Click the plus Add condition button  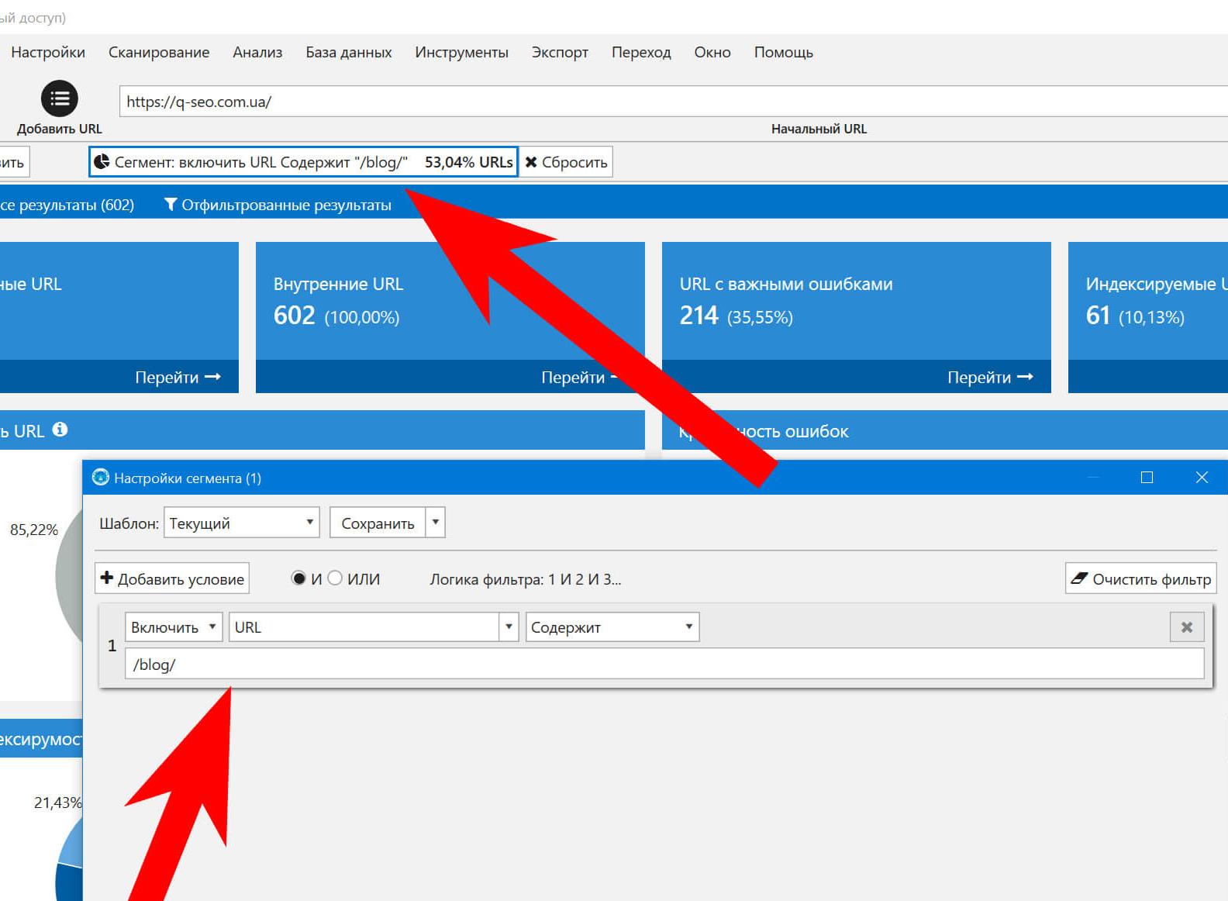tap(172, 579)
